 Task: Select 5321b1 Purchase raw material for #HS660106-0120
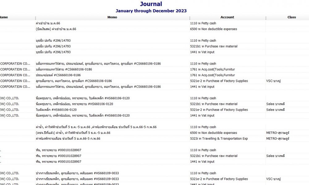point(214,104)
